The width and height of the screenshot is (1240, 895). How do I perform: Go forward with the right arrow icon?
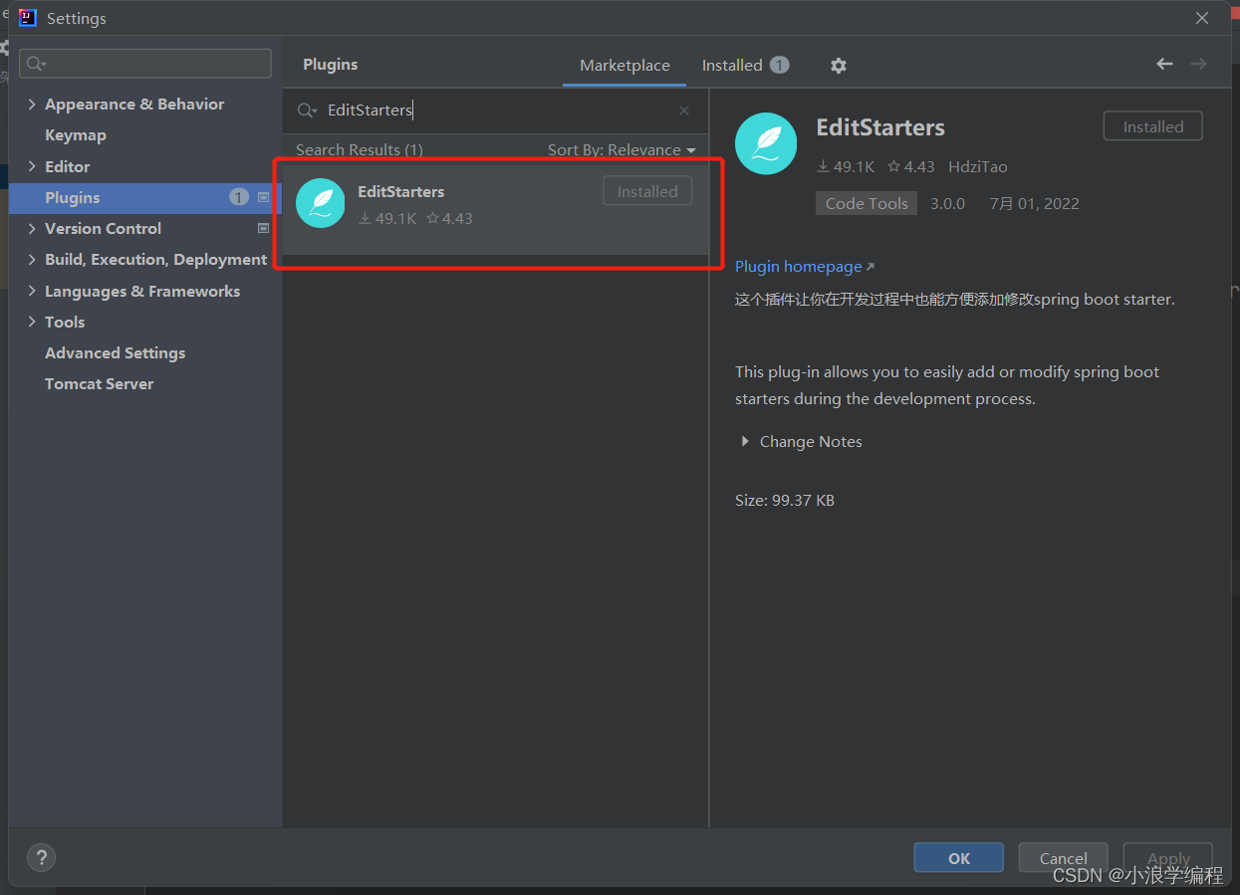[x=1198, y=64]
